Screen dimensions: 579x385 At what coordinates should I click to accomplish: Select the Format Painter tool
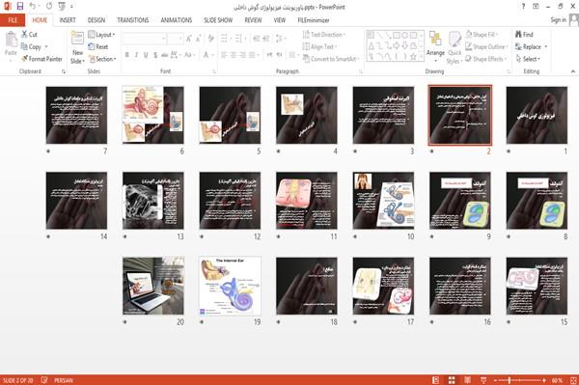tap(41, 59)
